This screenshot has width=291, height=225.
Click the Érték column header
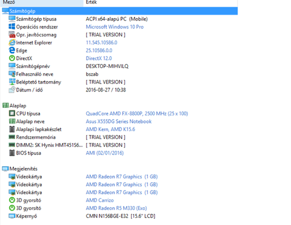pyautogui.click(x=161, y=2)
